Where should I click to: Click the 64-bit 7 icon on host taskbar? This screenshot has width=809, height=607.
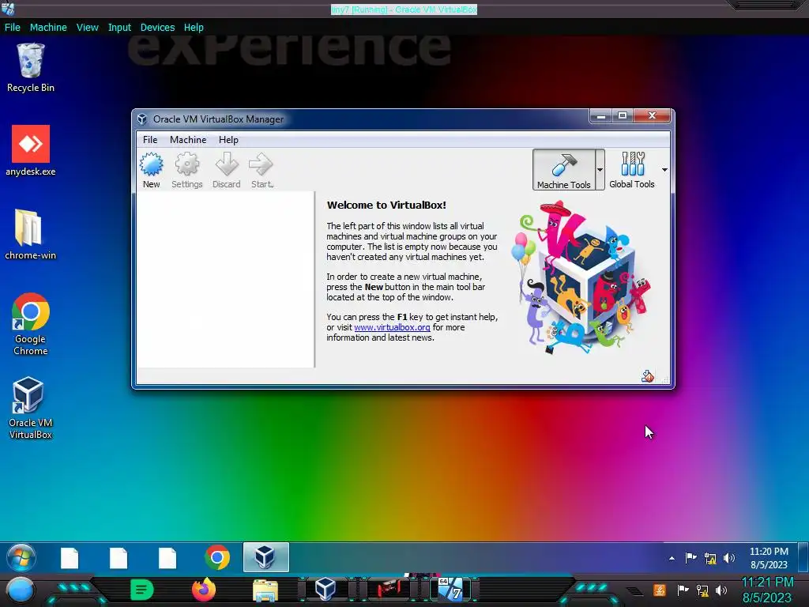450,590
